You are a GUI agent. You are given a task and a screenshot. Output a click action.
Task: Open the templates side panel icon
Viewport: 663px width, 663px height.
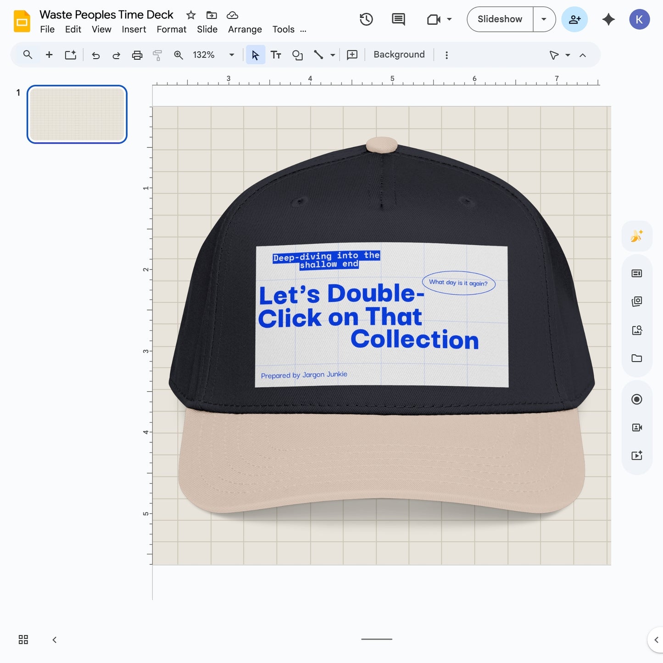click(x=637, y=273)
